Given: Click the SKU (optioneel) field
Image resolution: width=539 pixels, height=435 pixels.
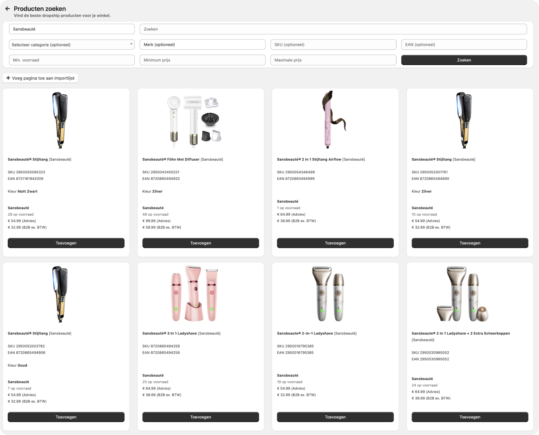Looking at the screenshot, I should pos(333,45).
